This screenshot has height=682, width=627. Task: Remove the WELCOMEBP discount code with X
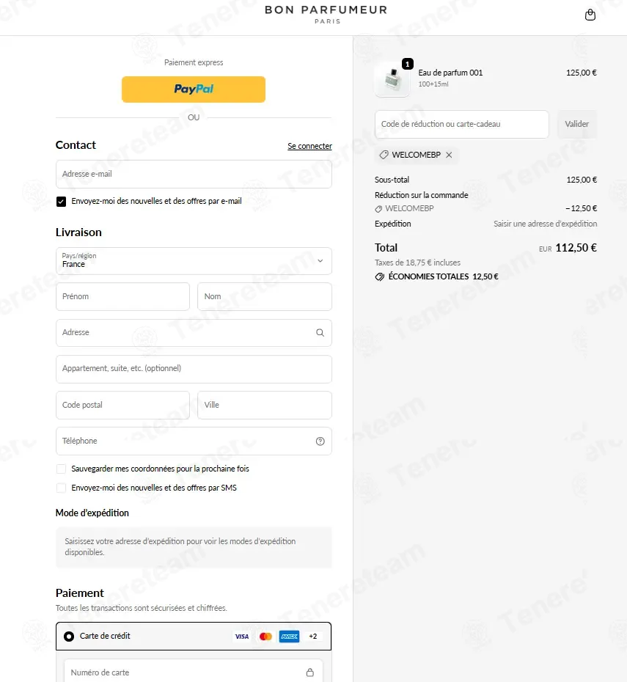(x=449, y=155)
